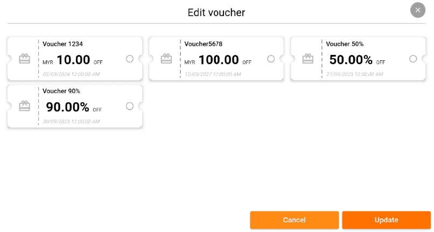Click the Voucher 1234 title

coord(62,44)
